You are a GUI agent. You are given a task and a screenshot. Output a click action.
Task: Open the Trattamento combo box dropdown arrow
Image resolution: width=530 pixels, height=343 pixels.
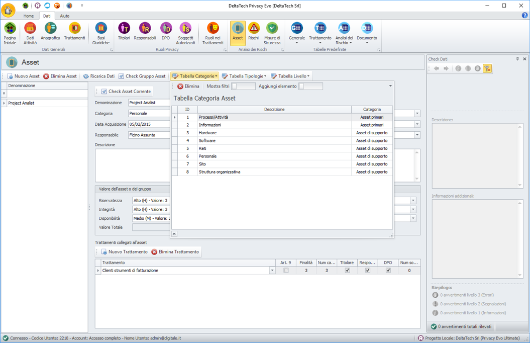coord(272,271)
